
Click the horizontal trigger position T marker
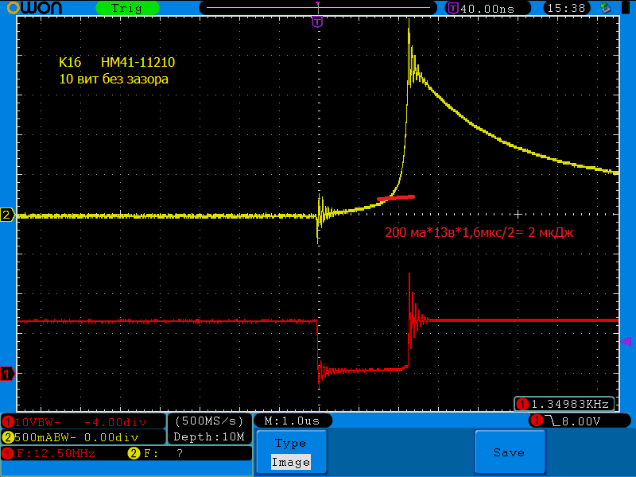[x=317, y=22]
